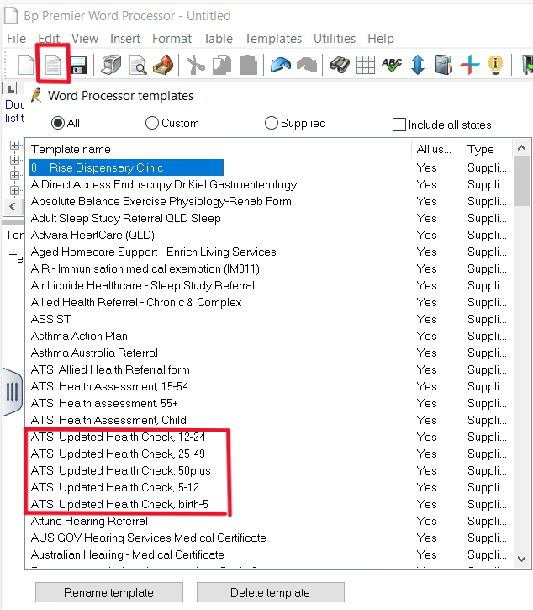533x610 pixels.
Task: Open the Utilities menu
Action: pos(335,39)
